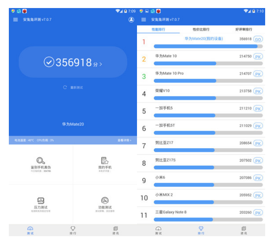The width and height of the screenshot is (276, 245).
Task: Tap 资讯 news icon in left bottom bar
Action: pyautogui.click(x=115, y=230)
